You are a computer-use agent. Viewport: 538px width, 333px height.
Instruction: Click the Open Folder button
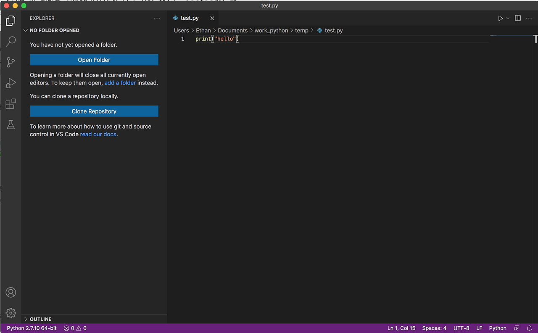click(94, 59)
